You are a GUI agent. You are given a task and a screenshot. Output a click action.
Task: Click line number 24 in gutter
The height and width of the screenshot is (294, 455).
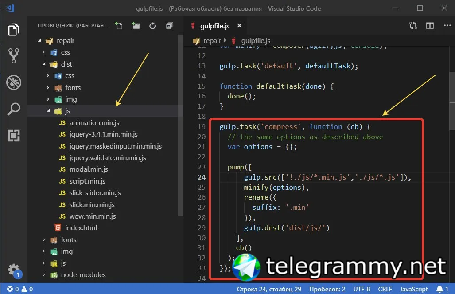point(202,177)
